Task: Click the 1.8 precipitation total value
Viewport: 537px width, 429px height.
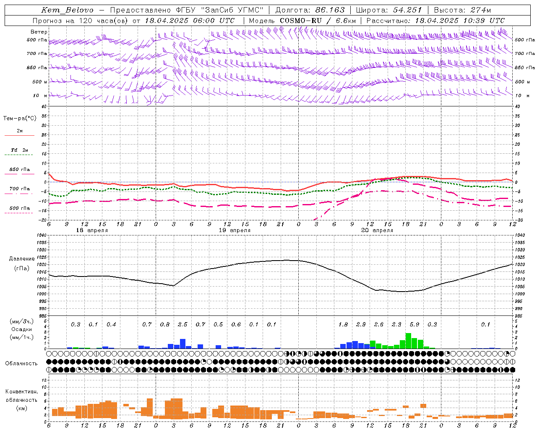Action: coord(343,325)
